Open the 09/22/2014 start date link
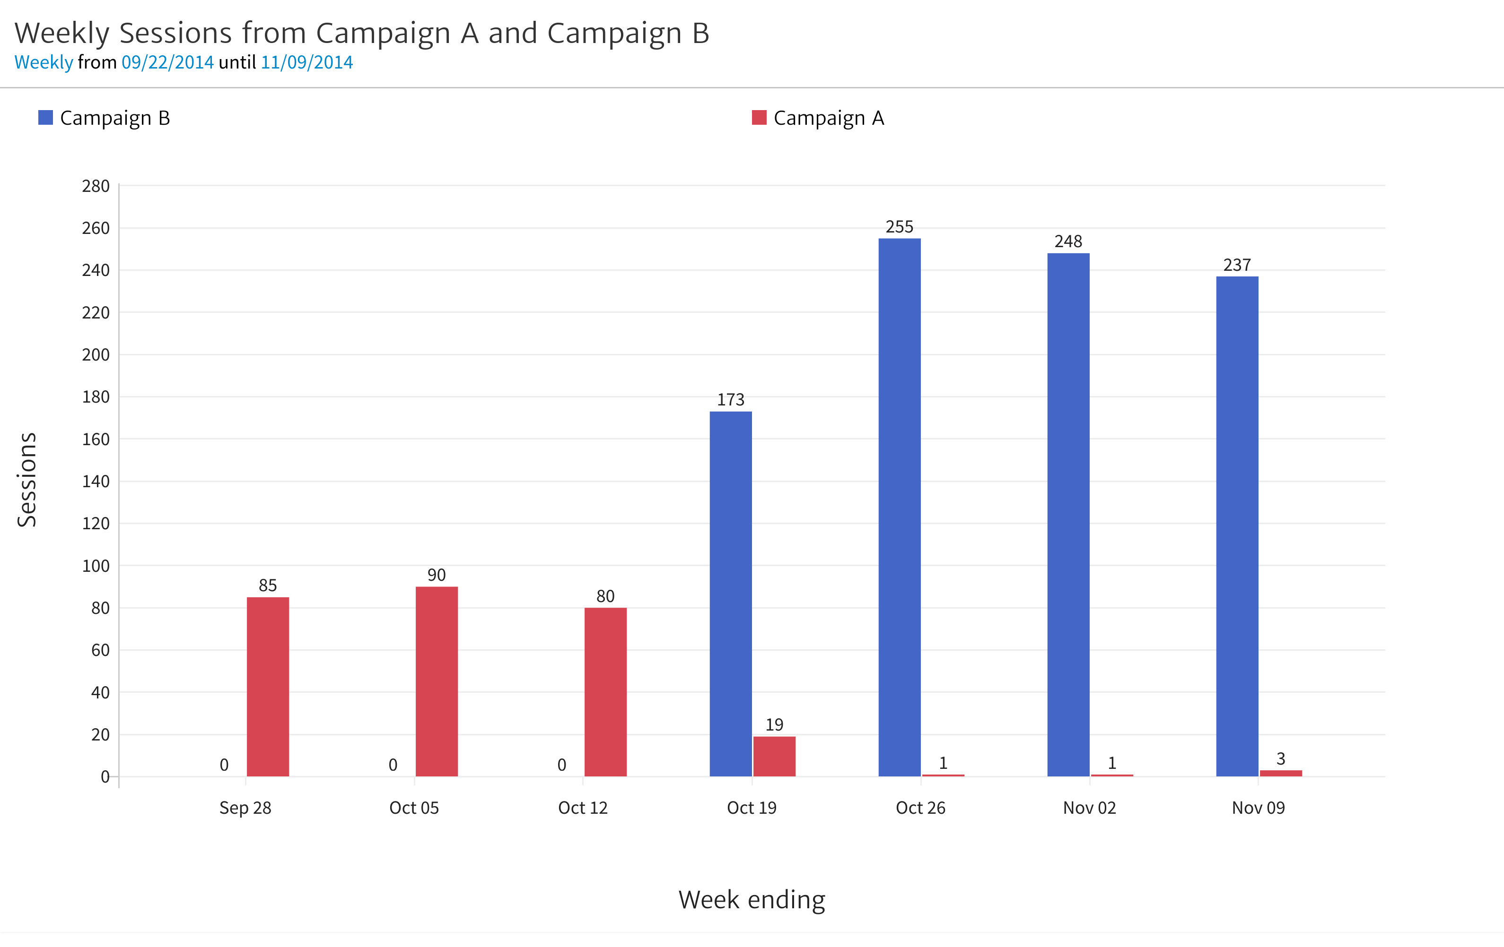 167,62
